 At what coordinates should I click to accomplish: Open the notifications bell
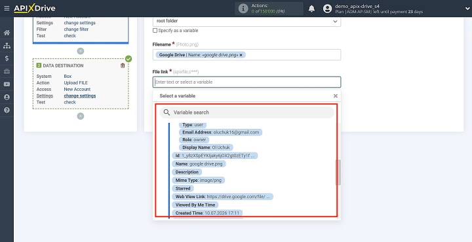311,9
